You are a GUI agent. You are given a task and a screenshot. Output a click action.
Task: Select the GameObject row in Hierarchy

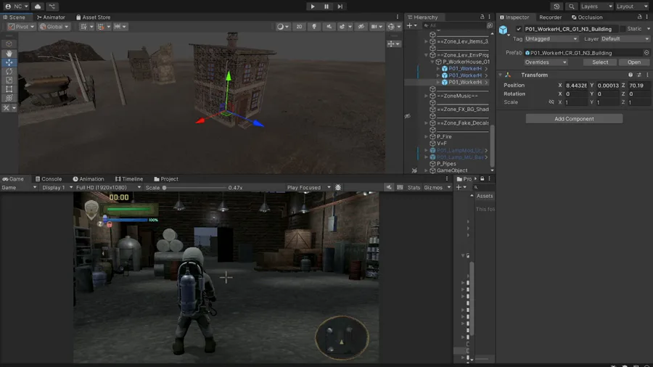(452, 170)
